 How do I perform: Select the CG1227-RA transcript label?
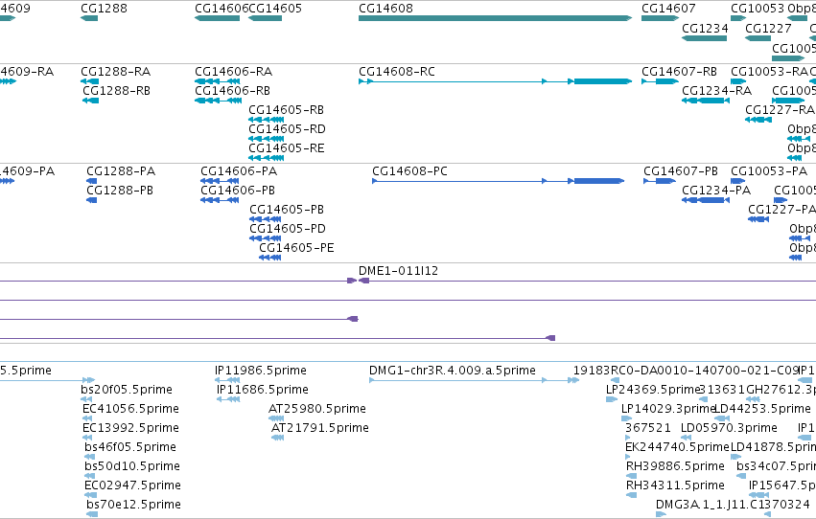pyautogui.click(x=780, y=110)
